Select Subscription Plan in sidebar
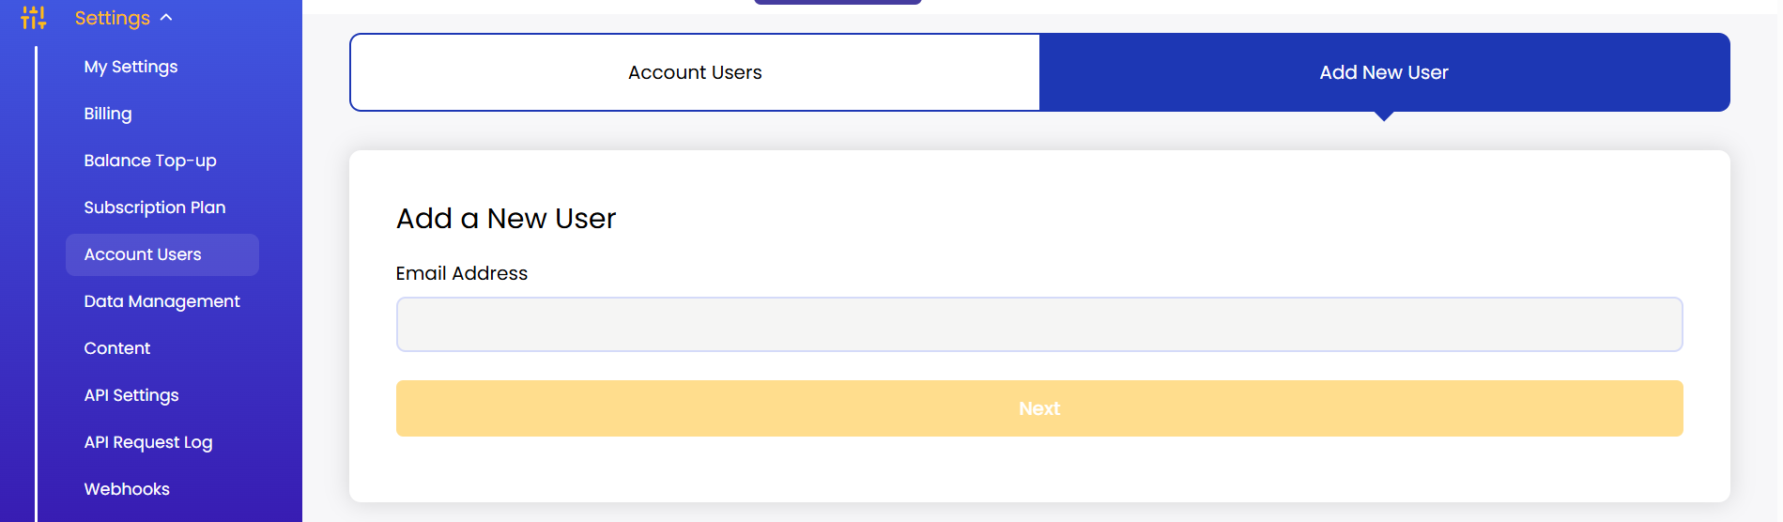 155,207
